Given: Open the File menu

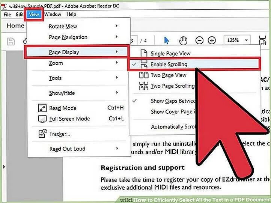Looking at the screenshot, I should (x=7, y=14).
